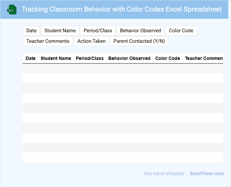231x187 pixels.
Task: Click the Behavior Observed column header
Action: (129, 58)
